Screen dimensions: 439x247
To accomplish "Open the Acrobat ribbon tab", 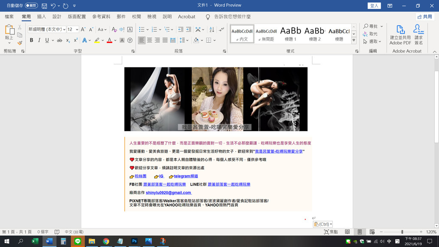I will [186, 17].
